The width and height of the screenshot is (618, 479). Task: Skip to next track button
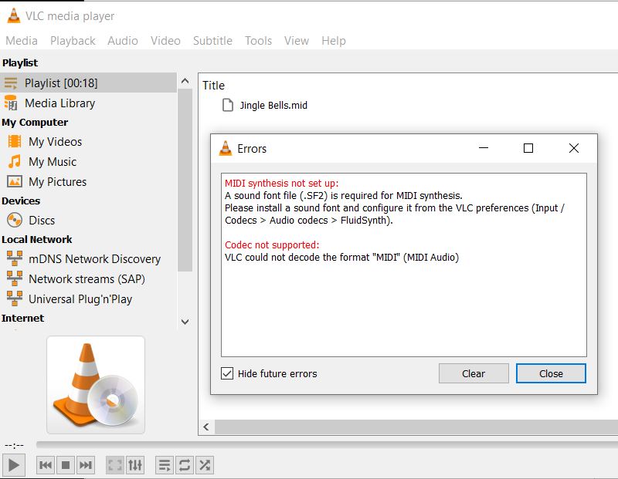tap(86, 465)
